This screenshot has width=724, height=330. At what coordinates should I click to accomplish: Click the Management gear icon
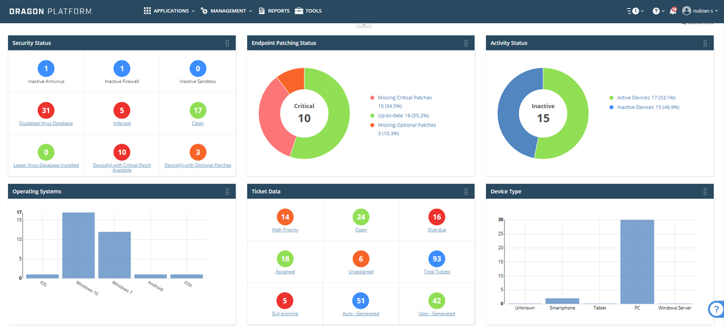coord(204,10)
